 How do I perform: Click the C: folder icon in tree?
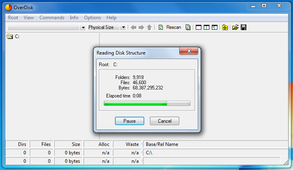[x=10, y=36]
